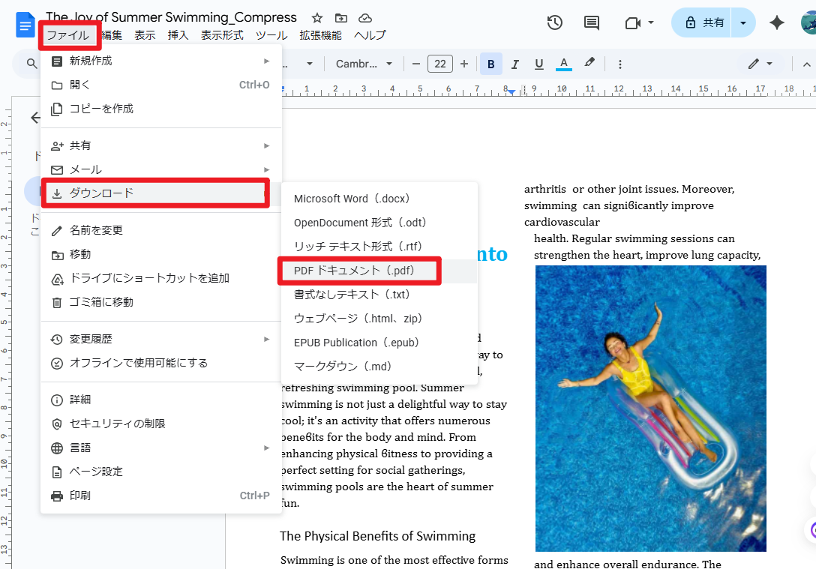This screenshot has height=569, width=816.
Task: Download as Microsoft Word (.docx)
Action: click(379, 199)
